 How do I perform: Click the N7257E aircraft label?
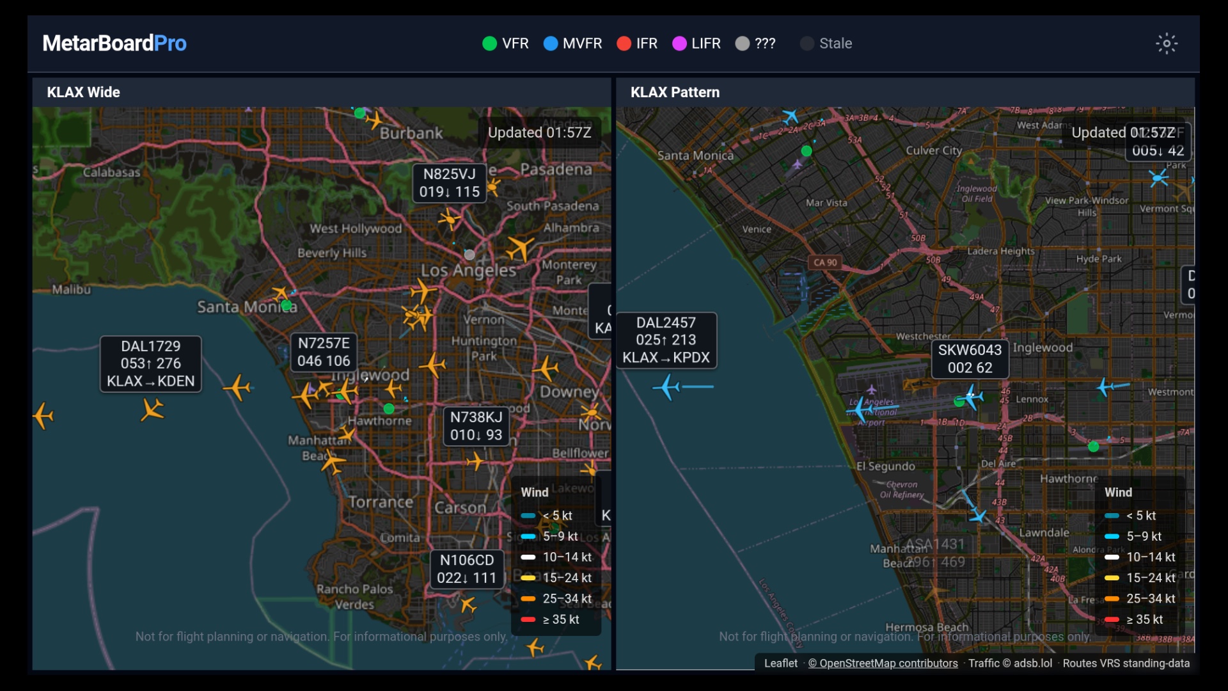point(324,352)
